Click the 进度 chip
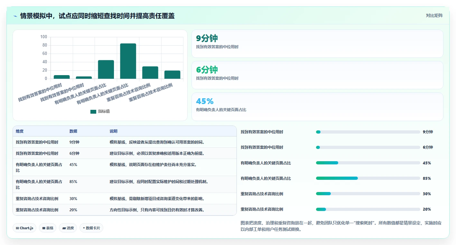Screen dimensions: 456x245 (68, 228)
